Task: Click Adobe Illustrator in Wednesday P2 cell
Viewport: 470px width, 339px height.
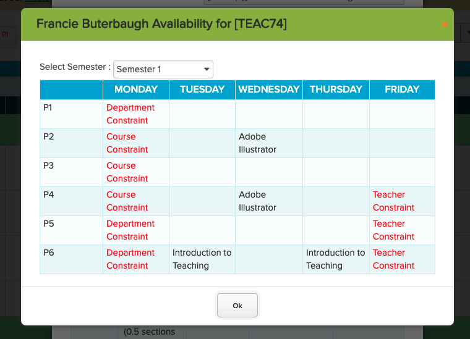Action: tap(257, 143)
